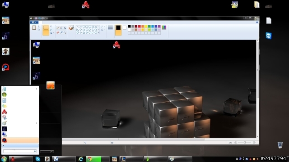The height and width of the screenshot is (162, 289).
Task: Open the Brushes tool
Action: click(71, 28)
